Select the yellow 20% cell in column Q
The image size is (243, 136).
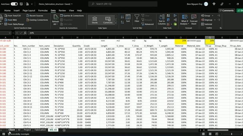coord(210,42)
